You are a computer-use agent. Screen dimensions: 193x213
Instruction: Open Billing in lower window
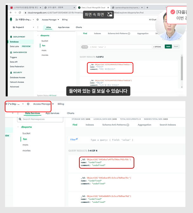pyautogui.click(x=61, y=104)
